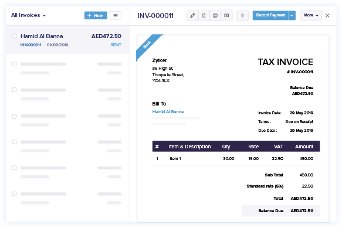Image resolution: width=342 pixels, height=228 pixels.
Task: Click the Amount column header
Action: (x=304, y=147)
